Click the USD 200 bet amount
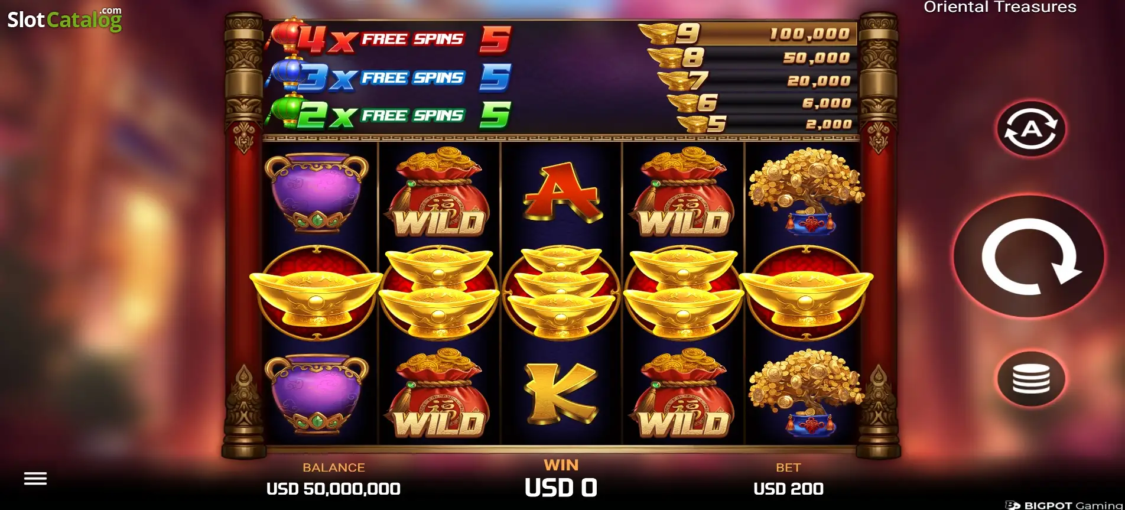1125x510 pixels. (788, 489)
